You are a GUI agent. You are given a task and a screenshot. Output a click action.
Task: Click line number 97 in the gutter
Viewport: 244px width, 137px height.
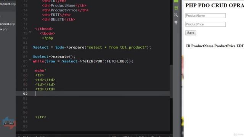25,117
